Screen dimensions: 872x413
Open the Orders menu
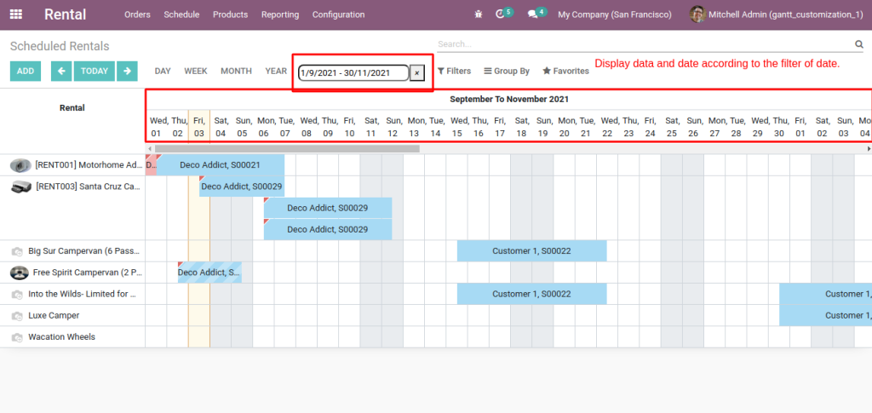tap(137, 14)
